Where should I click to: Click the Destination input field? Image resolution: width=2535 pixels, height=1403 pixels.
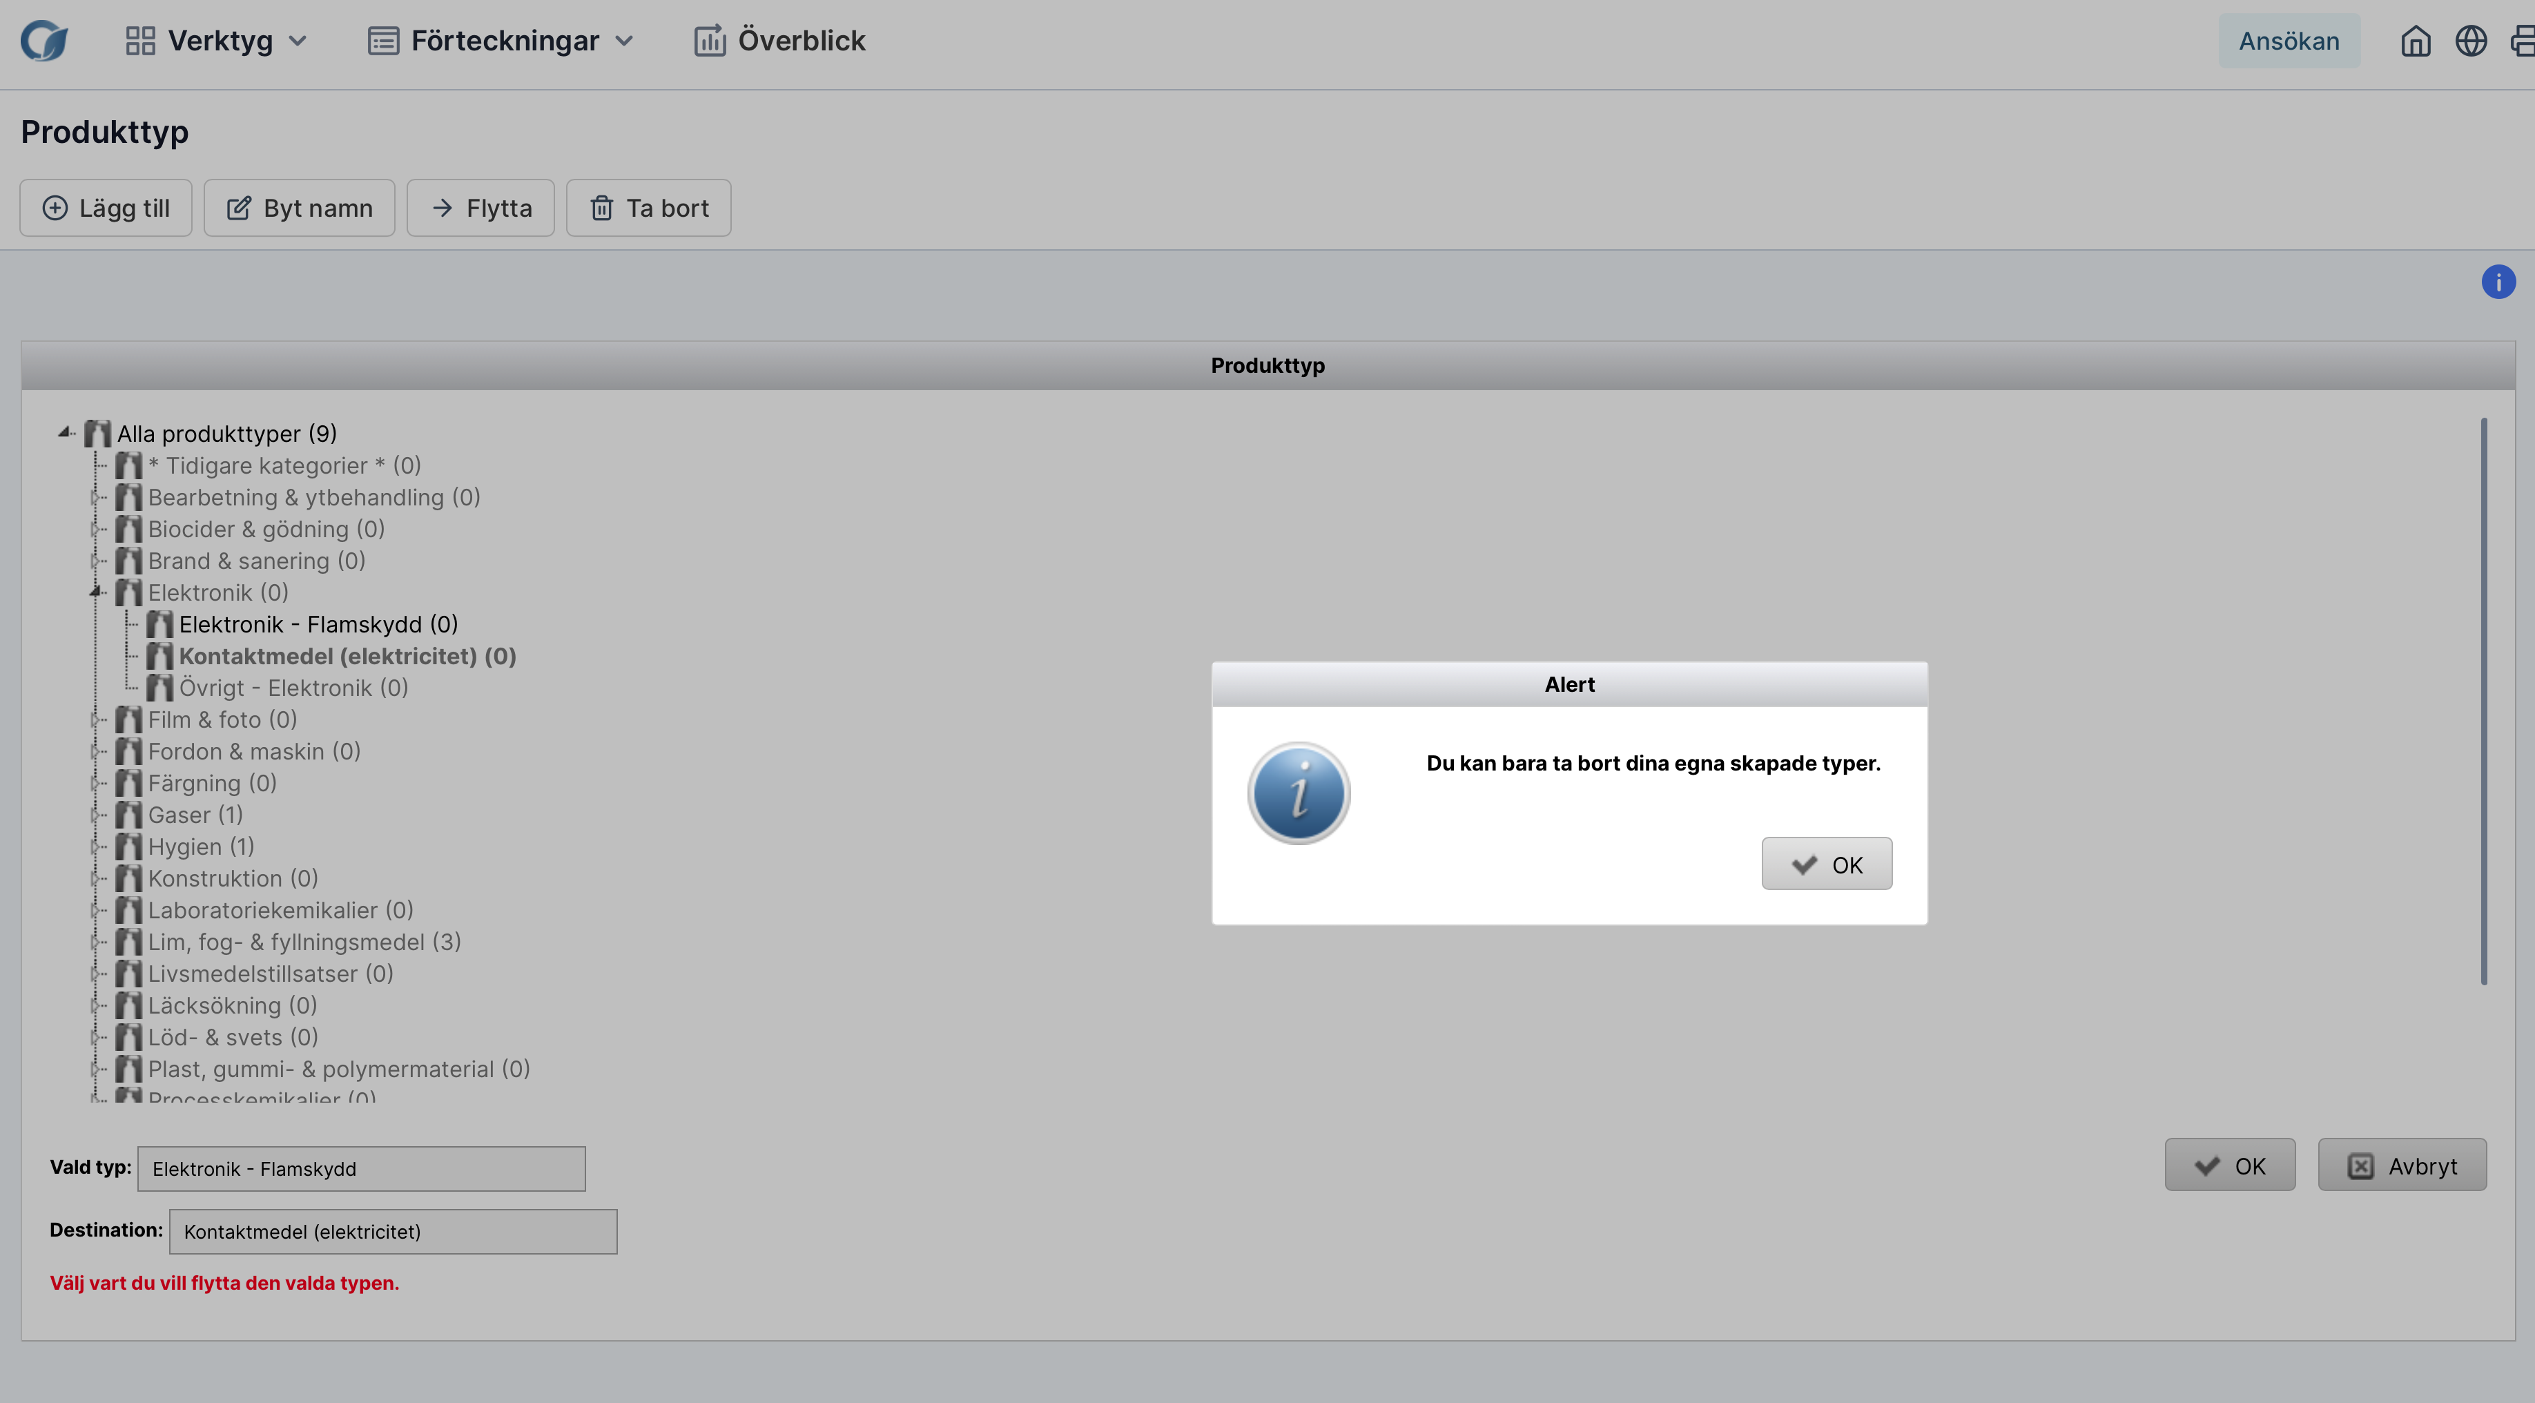pyautogui.click(x=393, y=1232)
